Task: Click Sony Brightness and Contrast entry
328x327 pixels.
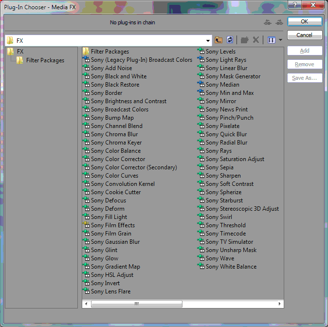Action: point(125,101)
